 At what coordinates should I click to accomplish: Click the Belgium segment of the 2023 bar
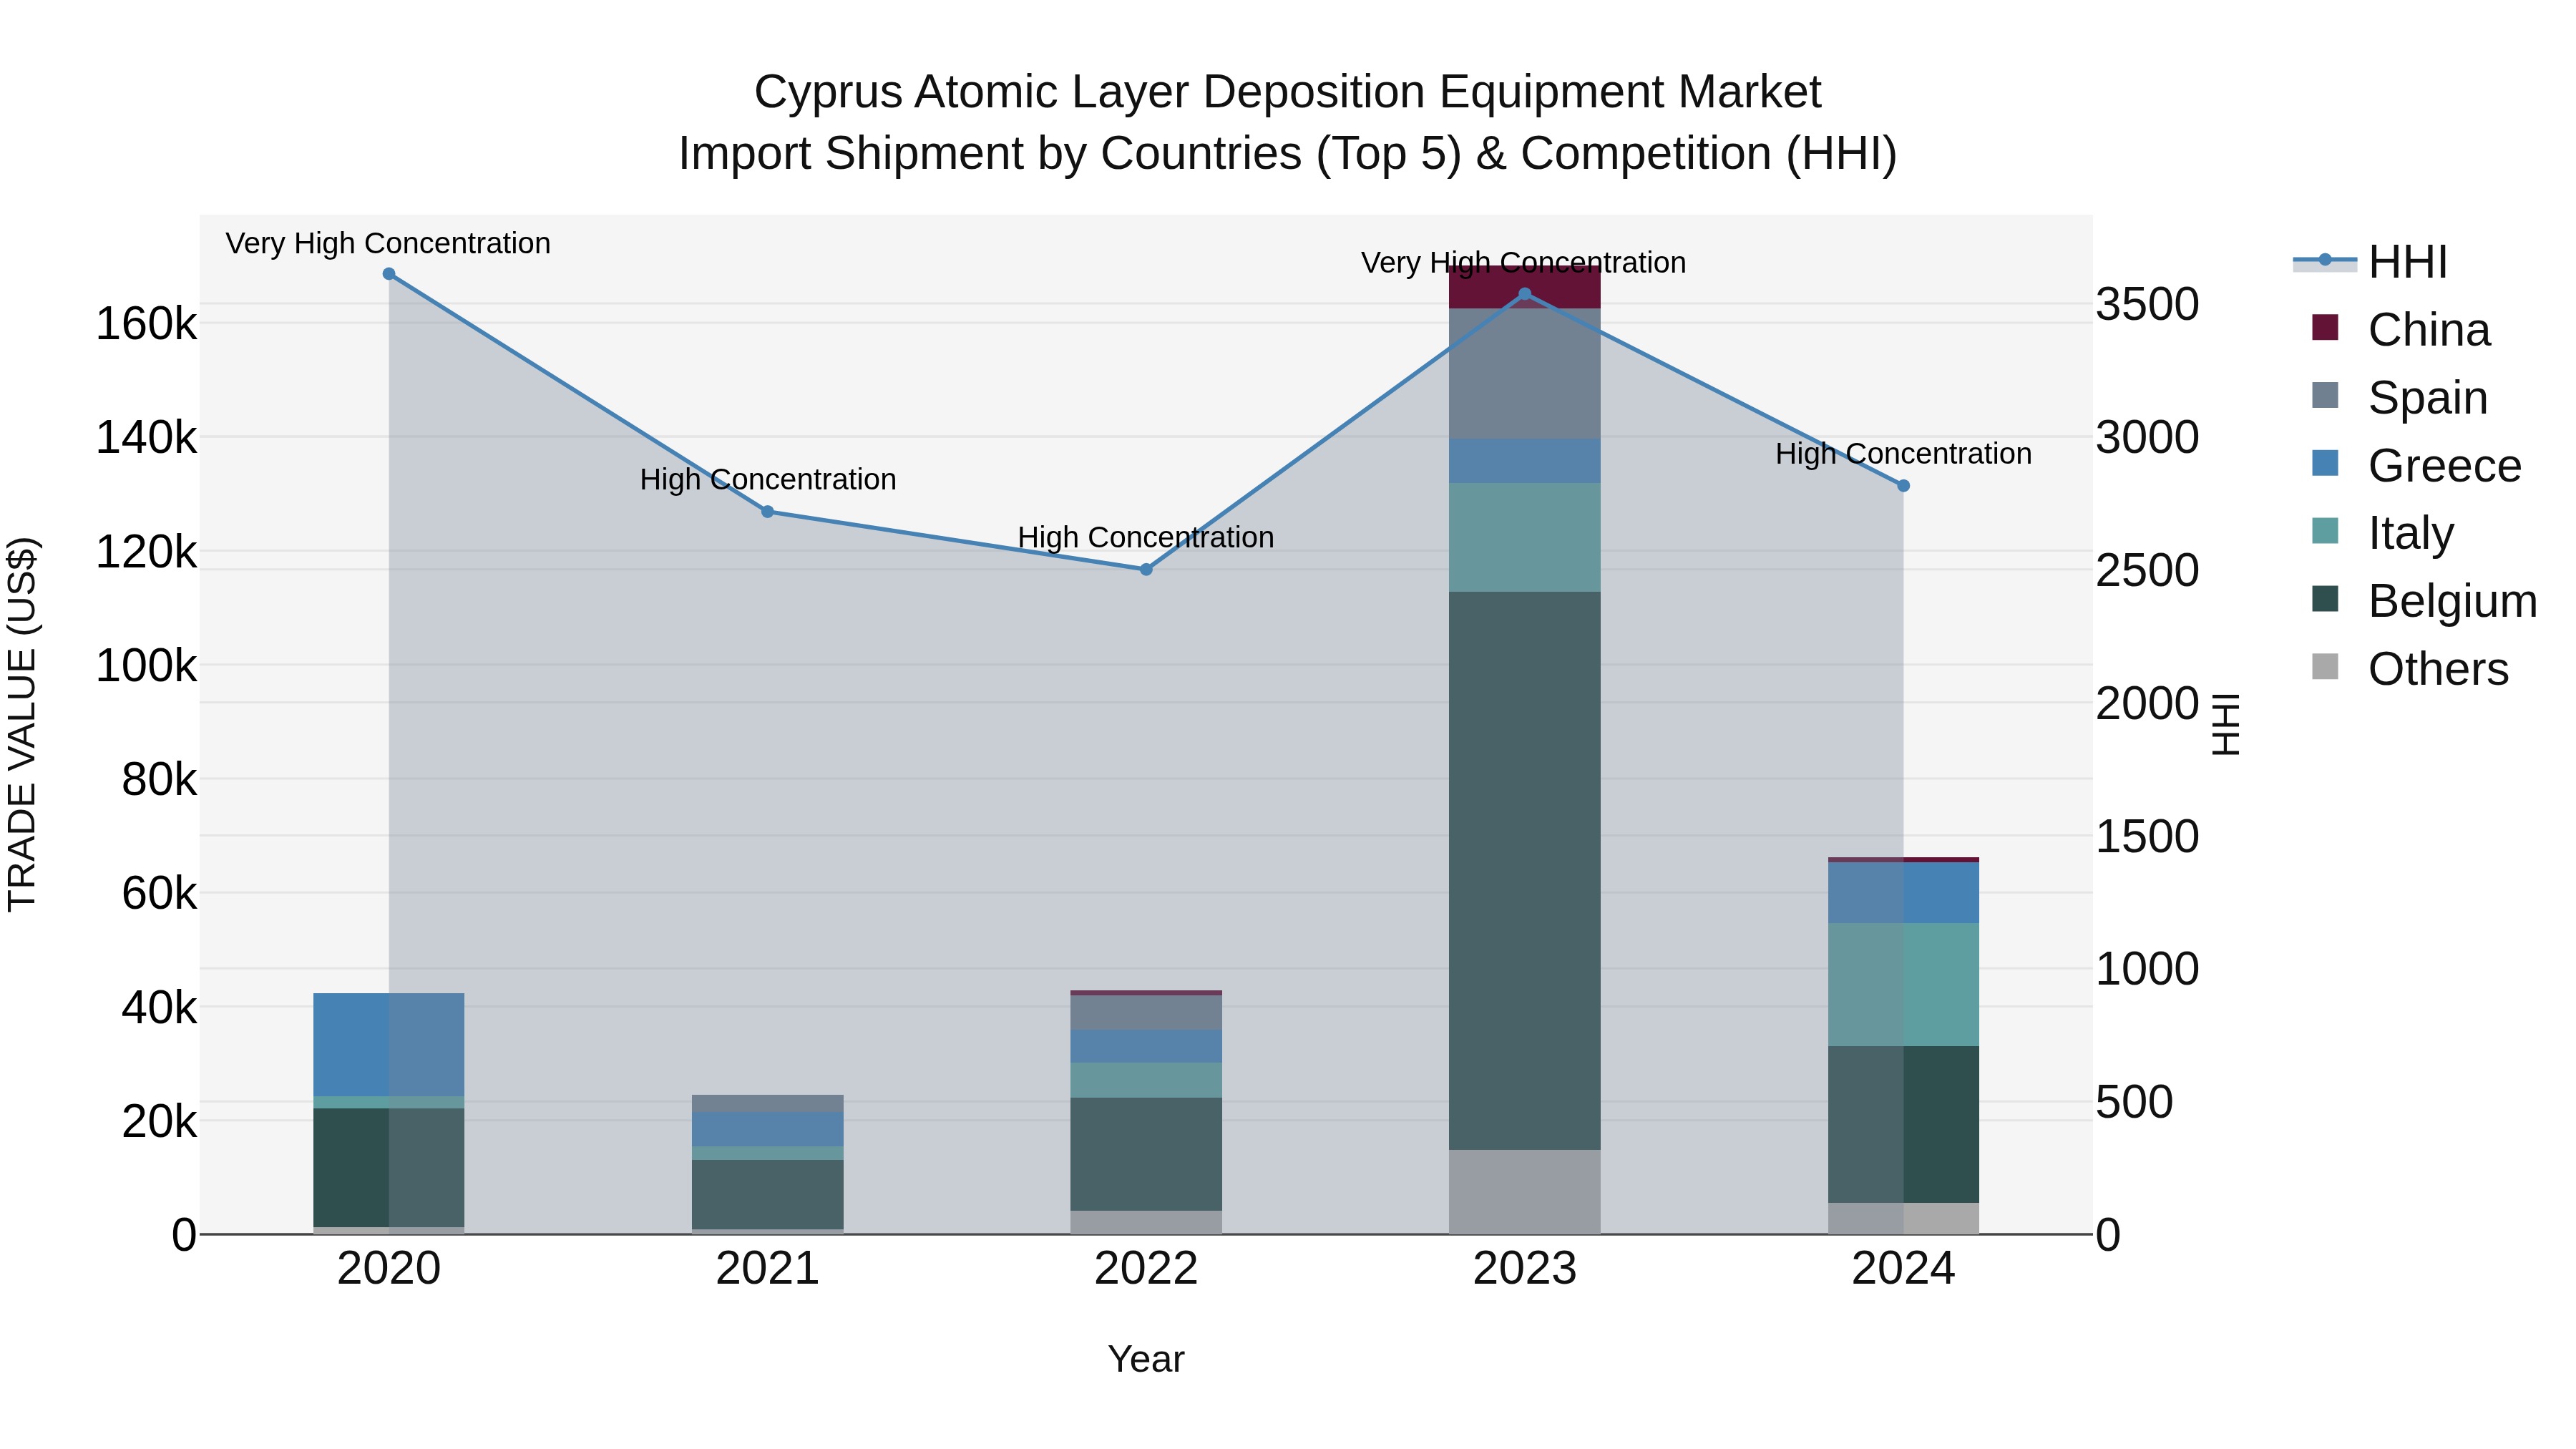(x=1525, y=871)
